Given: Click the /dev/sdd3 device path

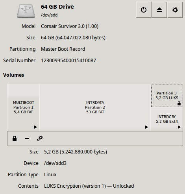Looking at the screenshot, I should [x=55, y=163].
